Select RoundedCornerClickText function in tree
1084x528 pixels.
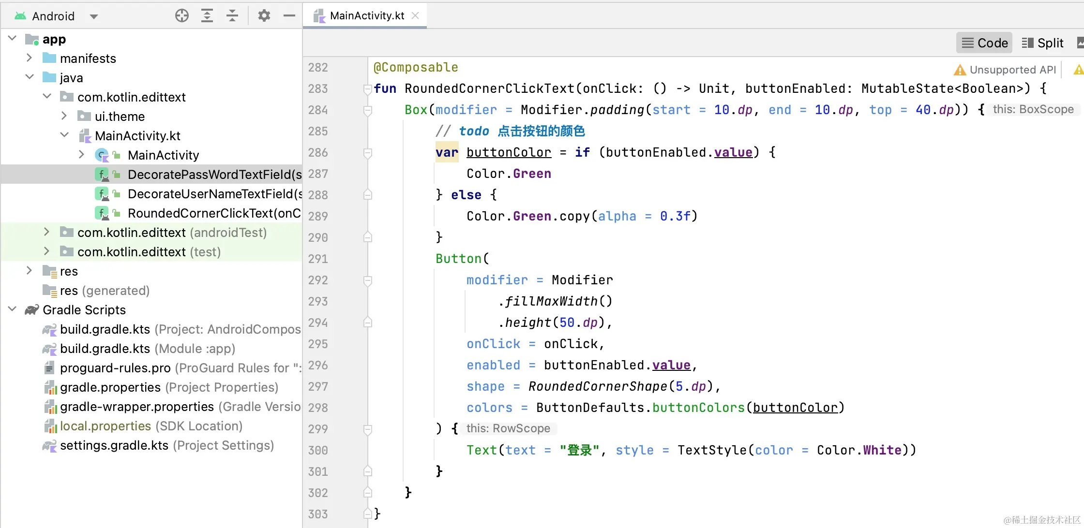point(214,213)
